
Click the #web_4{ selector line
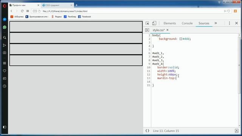click(158, 64)
